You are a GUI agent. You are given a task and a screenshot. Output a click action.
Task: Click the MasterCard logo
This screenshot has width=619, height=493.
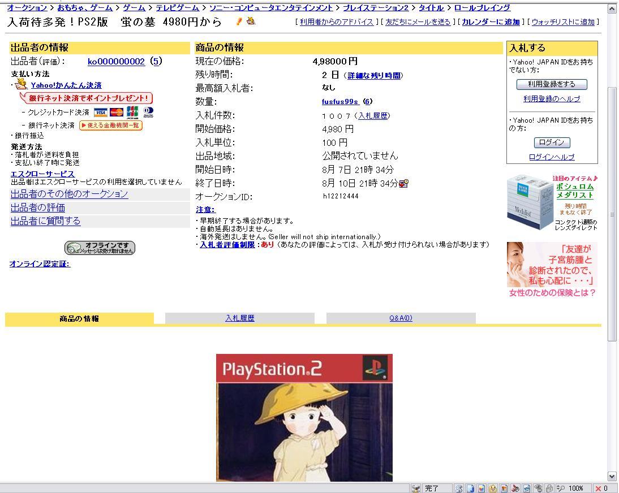coord(117,113)
